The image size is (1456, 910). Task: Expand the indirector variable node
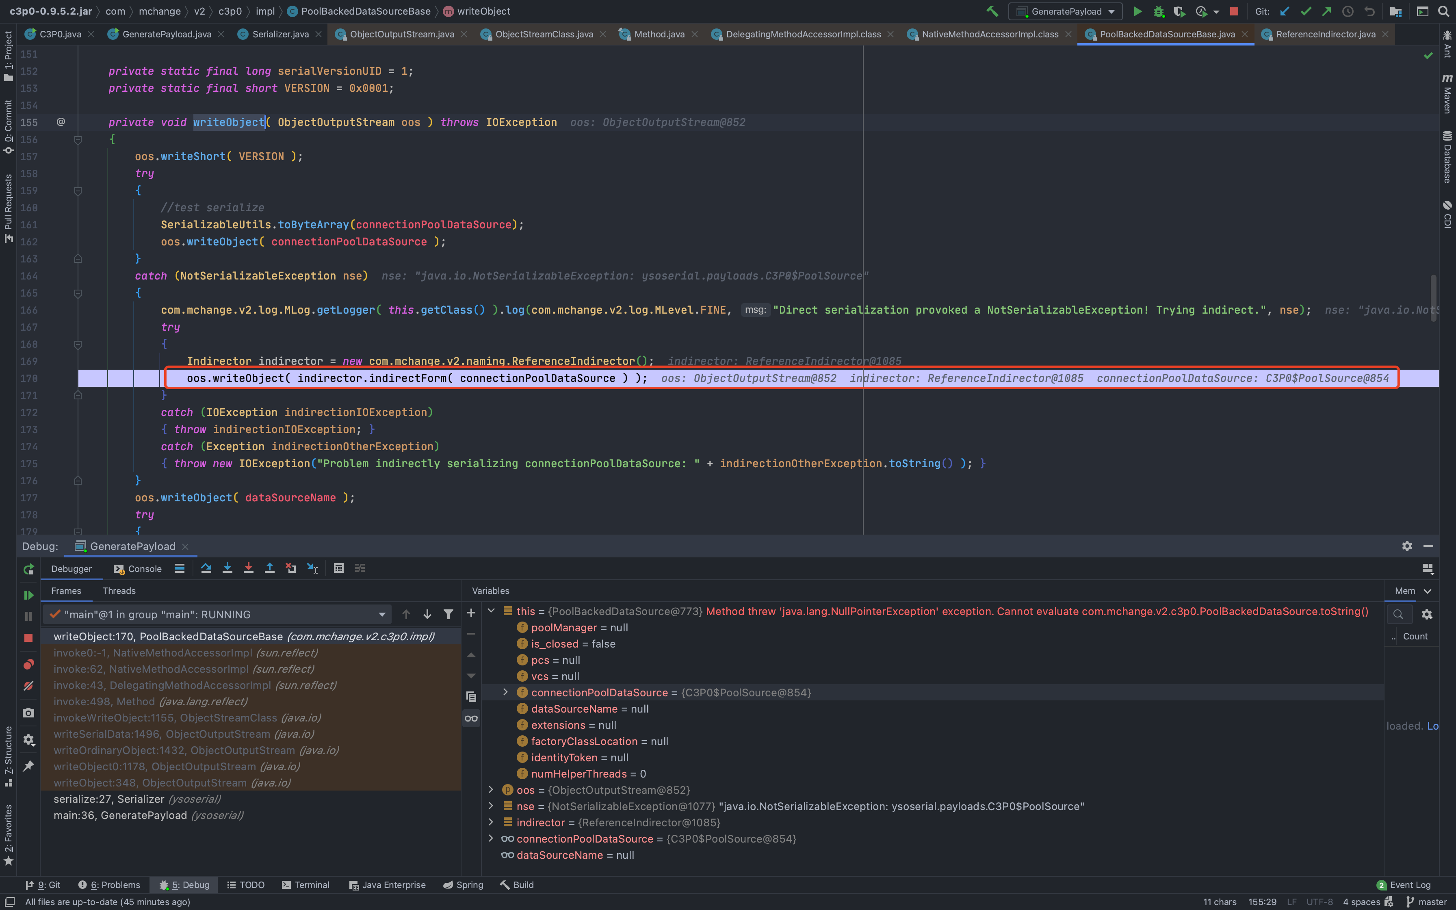coord(491,822)
